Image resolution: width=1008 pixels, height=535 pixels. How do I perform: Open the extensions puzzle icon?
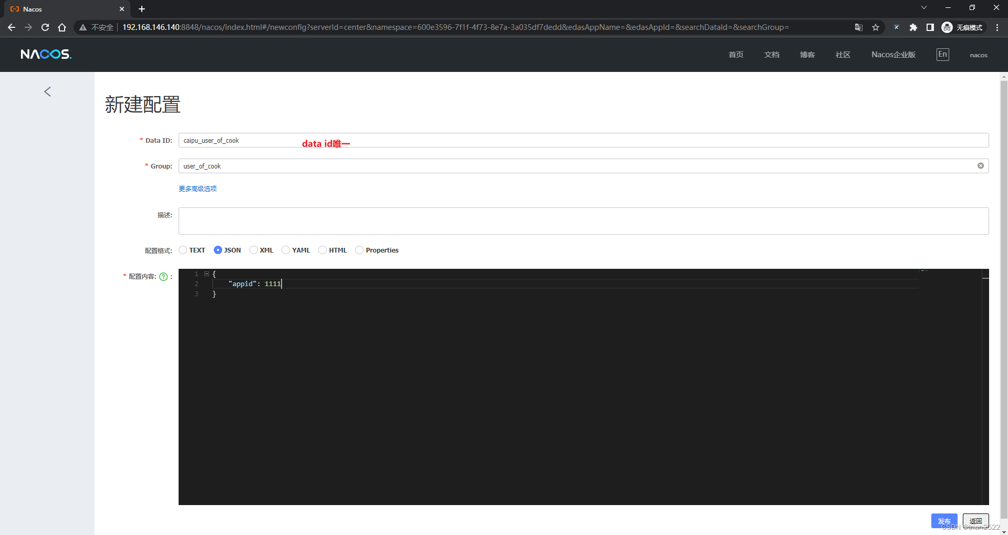tap(913, 27)
